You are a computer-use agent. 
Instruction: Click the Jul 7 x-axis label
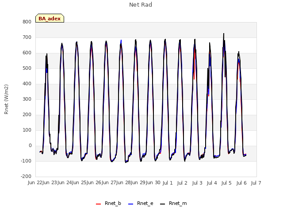pos(256,183)
